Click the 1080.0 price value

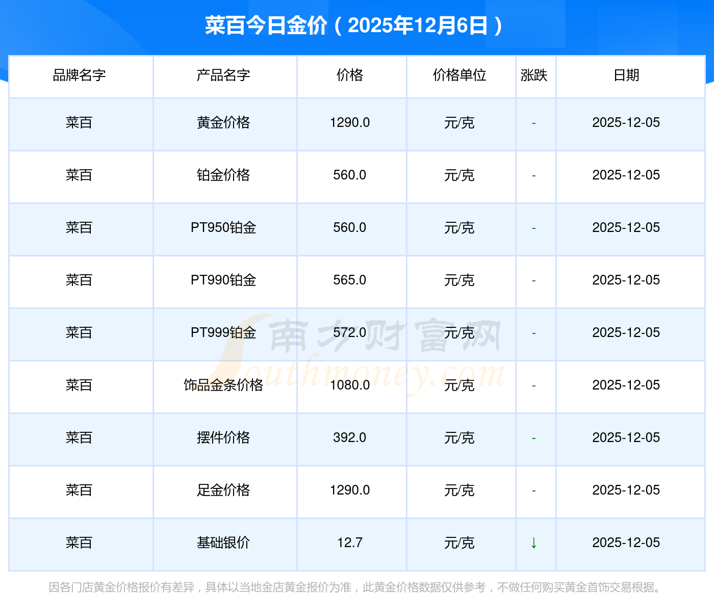[350, 385]
